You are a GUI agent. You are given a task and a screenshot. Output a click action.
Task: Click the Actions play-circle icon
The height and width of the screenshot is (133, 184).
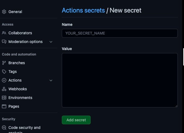pyautogui.click(x=4, y=80)
